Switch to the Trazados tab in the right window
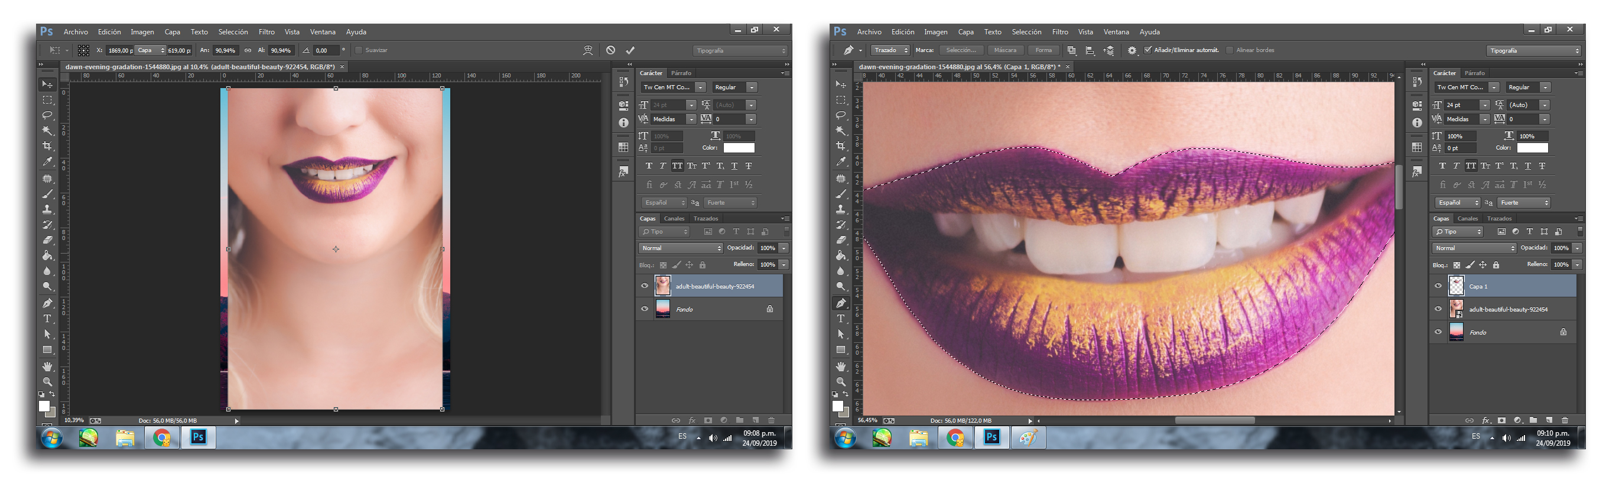Screen dimensions: 1619x480 (x=1499, y=219)
